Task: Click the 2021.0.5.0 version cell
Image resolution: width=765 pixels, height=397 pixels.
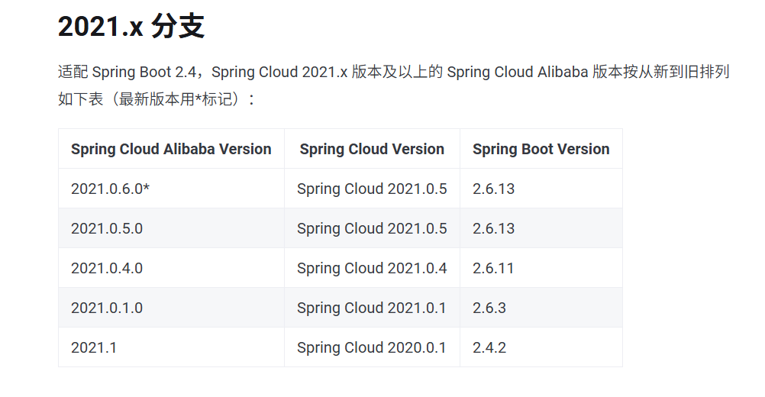Action: 107,228
